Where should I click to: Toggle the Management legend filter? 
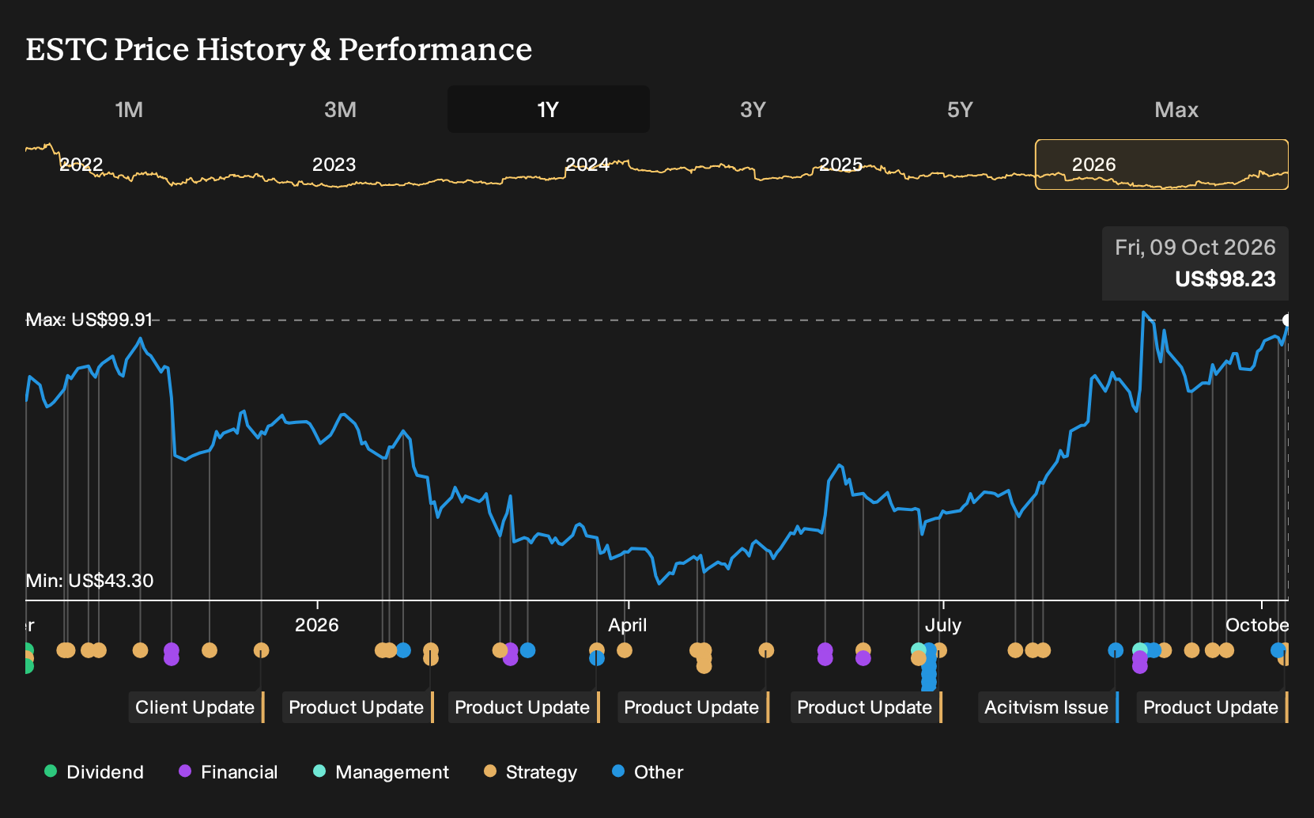381,772
